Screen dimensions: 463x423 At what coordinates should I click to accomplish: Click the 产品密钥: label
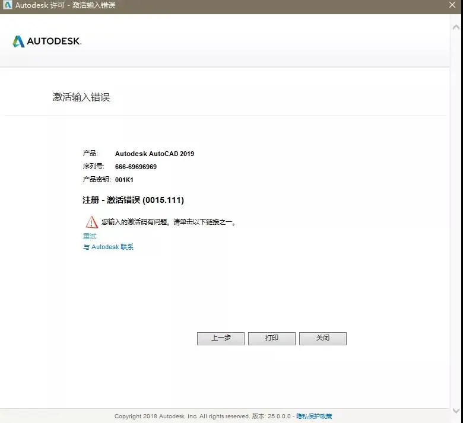(97, 179)
